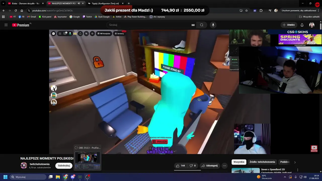The width and height of the screenshot is (322, 181).
Task: Open a new browser tab
Action: coord(129,4)
